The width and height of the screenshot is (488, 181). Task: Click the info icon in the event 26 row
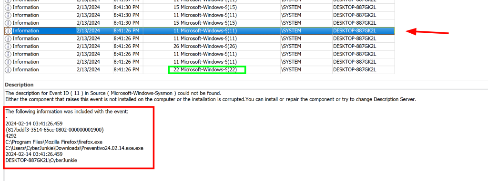coord(9,46)
